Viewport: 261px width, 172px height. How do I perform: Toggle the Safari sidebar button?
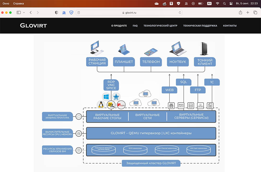click(19, 13)
